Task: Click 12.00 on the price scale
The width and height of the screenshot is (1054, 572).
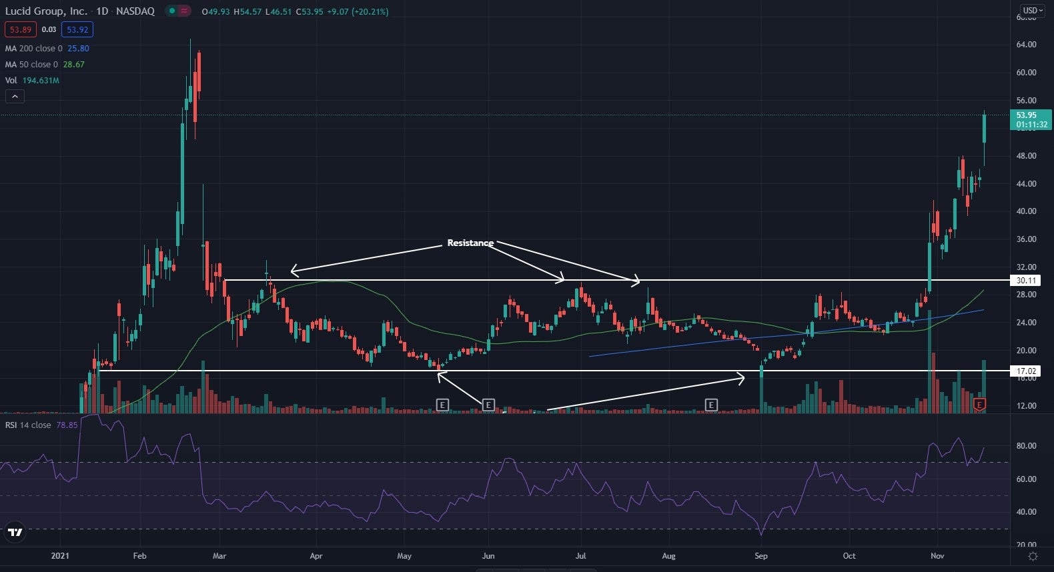Action: tap(1026, 406)
